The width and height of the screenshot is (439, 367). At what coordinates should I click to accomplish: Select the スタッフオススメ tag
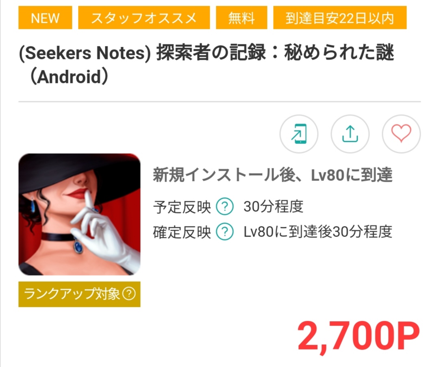pyautogui.click(x=144, y=17)
